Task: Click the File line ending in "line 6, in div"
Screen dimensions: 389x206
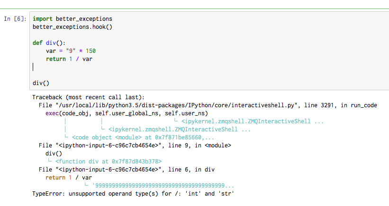Action: point(127,170)
